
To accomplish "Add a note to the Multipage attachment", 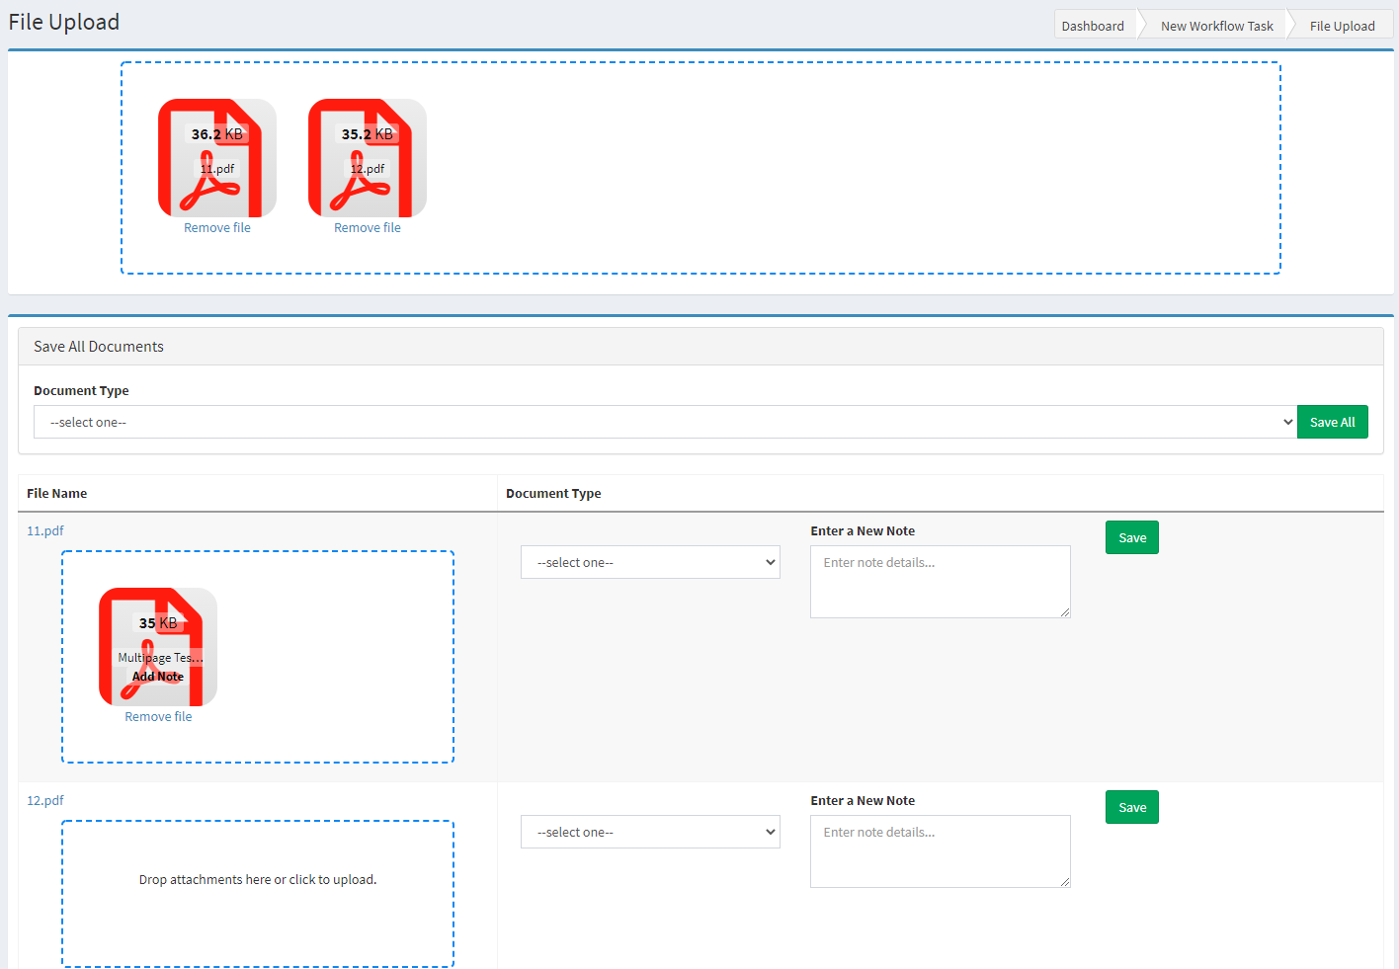I will [x=158, y=677].
